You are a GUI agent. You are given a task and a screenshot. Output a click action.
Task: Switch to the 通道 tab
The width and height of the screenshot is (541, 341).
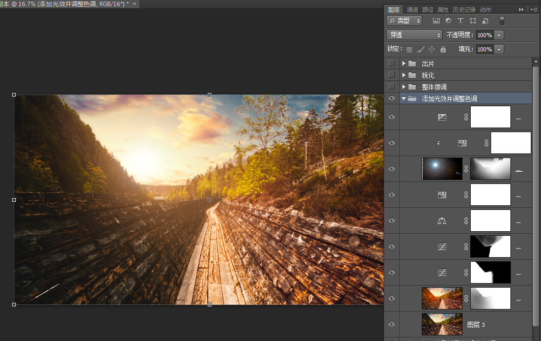[412, 10]
